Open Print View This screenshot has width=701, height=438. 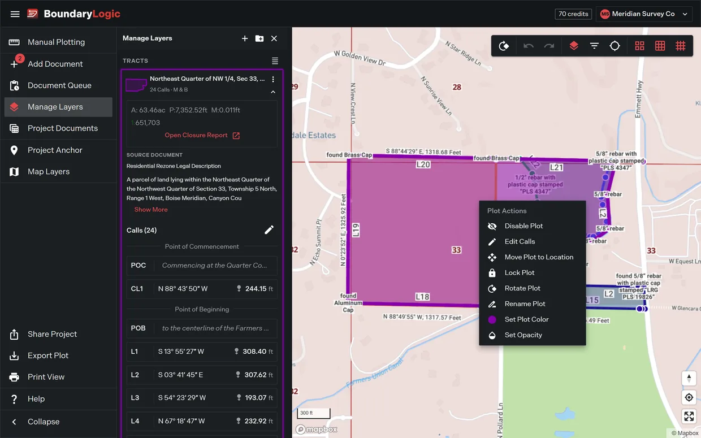58,377
